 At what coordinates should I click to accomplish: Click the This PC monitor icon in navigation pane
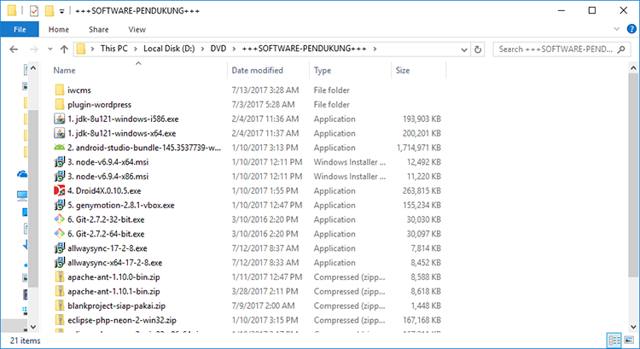coord(22,196)
